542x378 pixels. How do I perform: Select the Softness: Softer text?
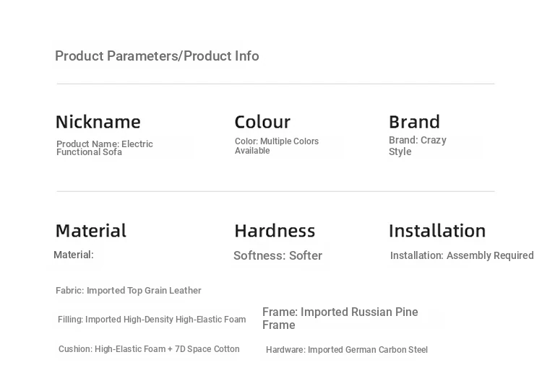[x=278, y=255]
